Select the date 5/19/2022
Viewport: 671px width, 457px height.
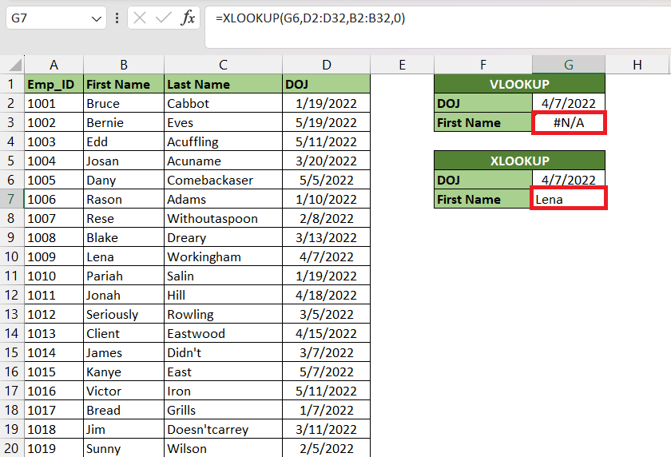pos(326,122)
